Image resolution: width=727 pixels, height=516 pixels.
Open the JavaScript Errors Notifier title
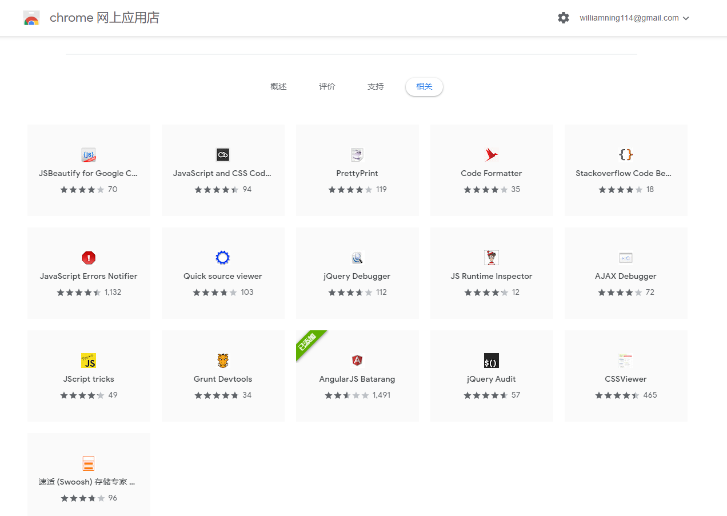click(89, 276)
